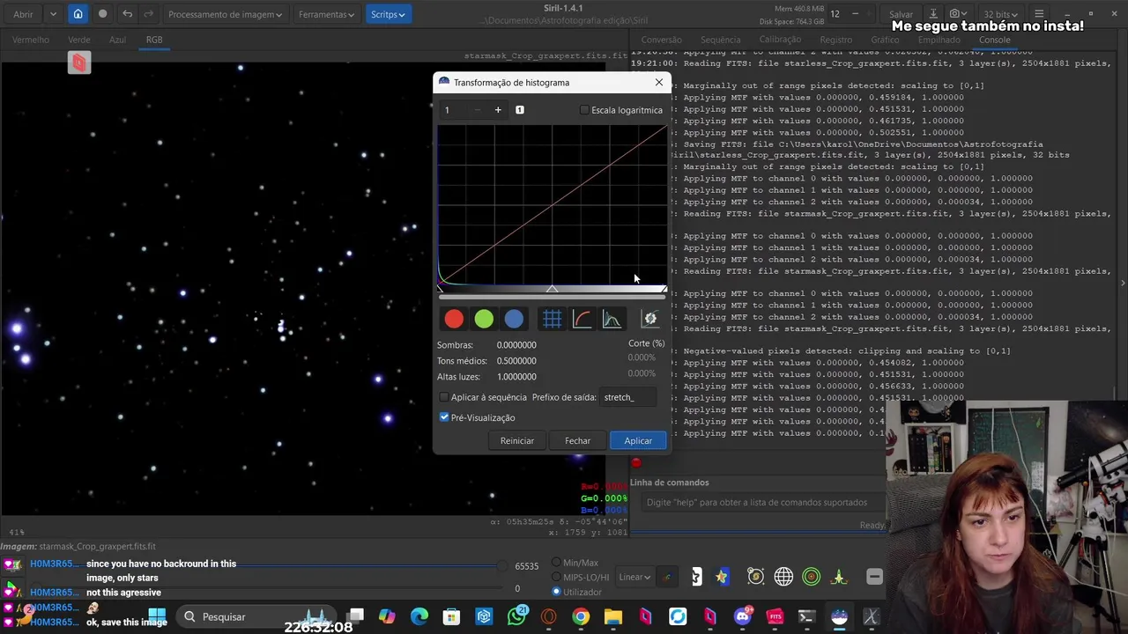Click the save download icon in header

click(x=933, y=14)
